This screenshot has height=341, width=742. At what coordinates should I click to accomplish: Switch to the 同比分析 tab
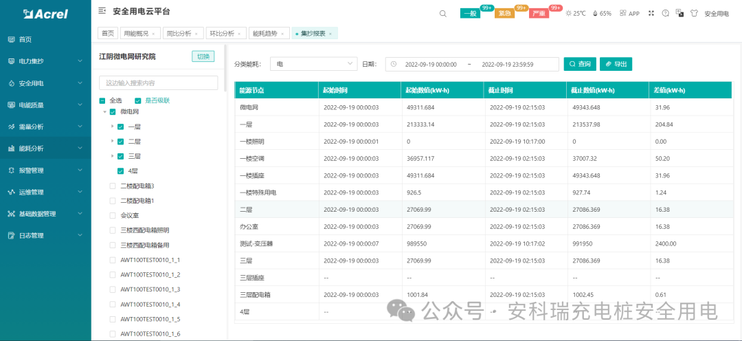(183, 33)
